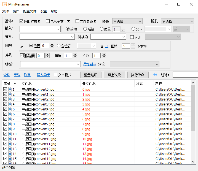Click the 路径 column header
This screenshot has width=198, height=171.
coord(170,84)
